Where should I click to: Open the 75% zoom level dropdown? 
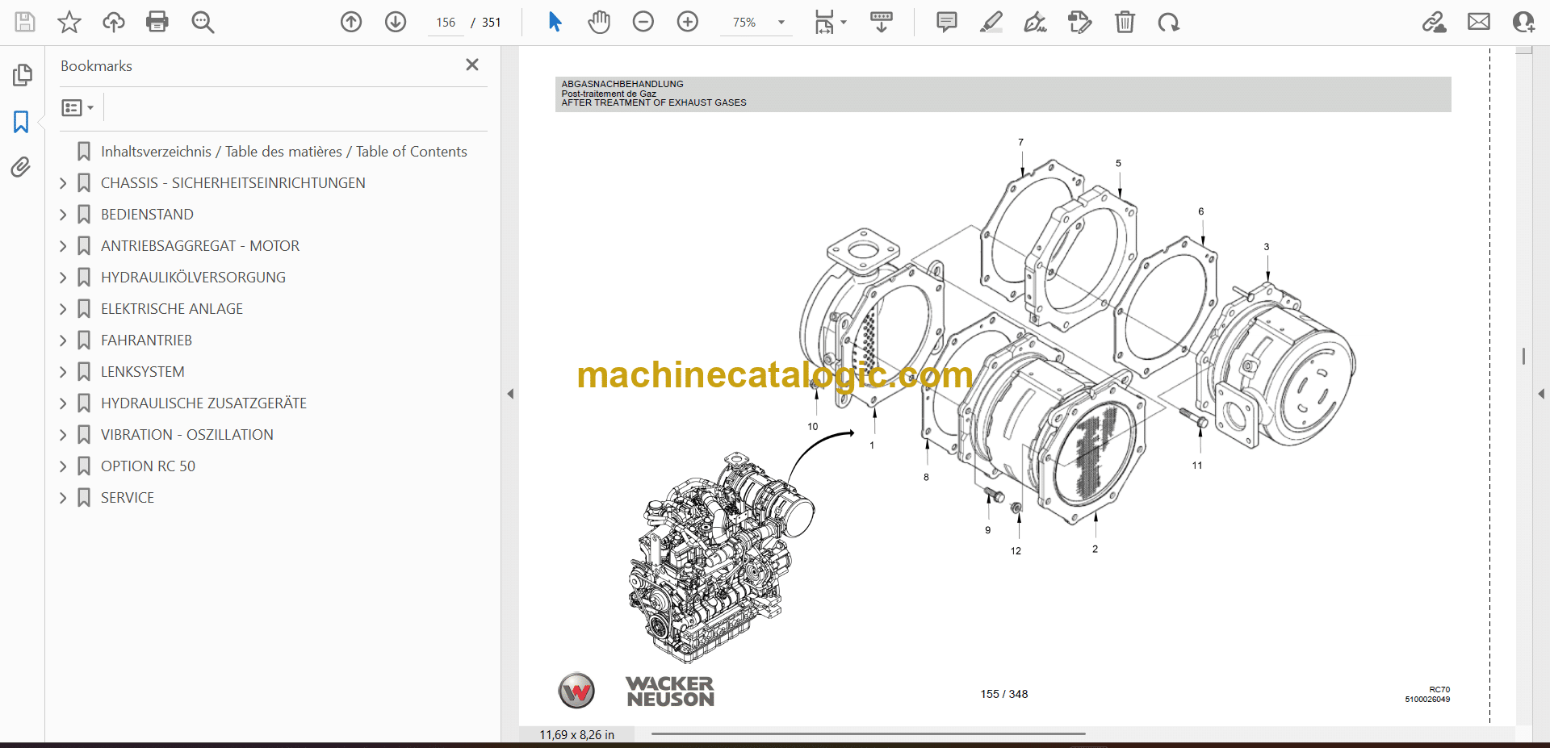tap(781, 23)
